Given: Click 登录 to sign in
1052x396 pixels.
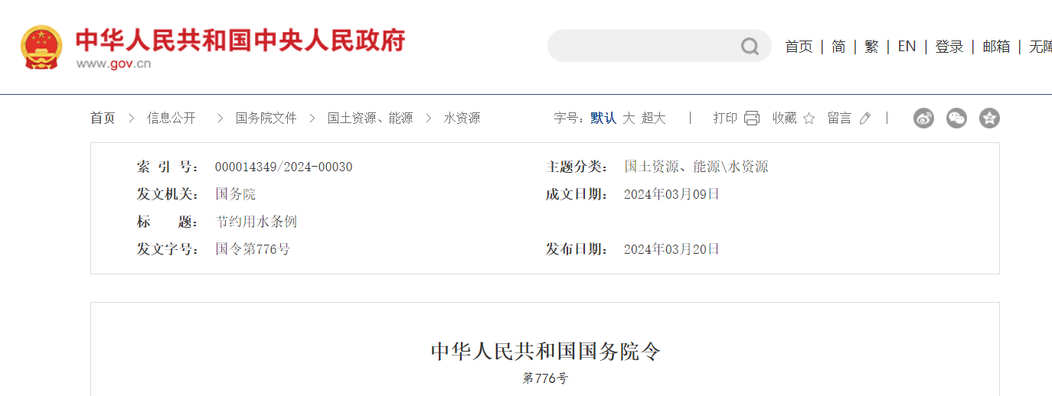Looking at the screenshot, I should pos(949,47).
